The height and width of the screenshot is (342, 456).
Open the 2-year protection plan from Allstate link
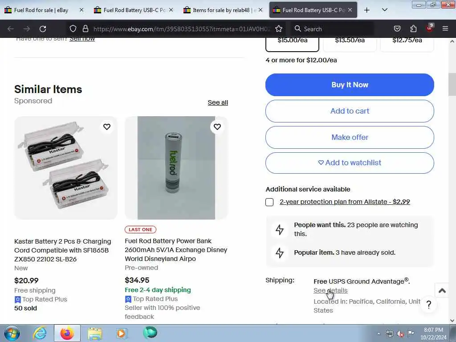(345, 202)
